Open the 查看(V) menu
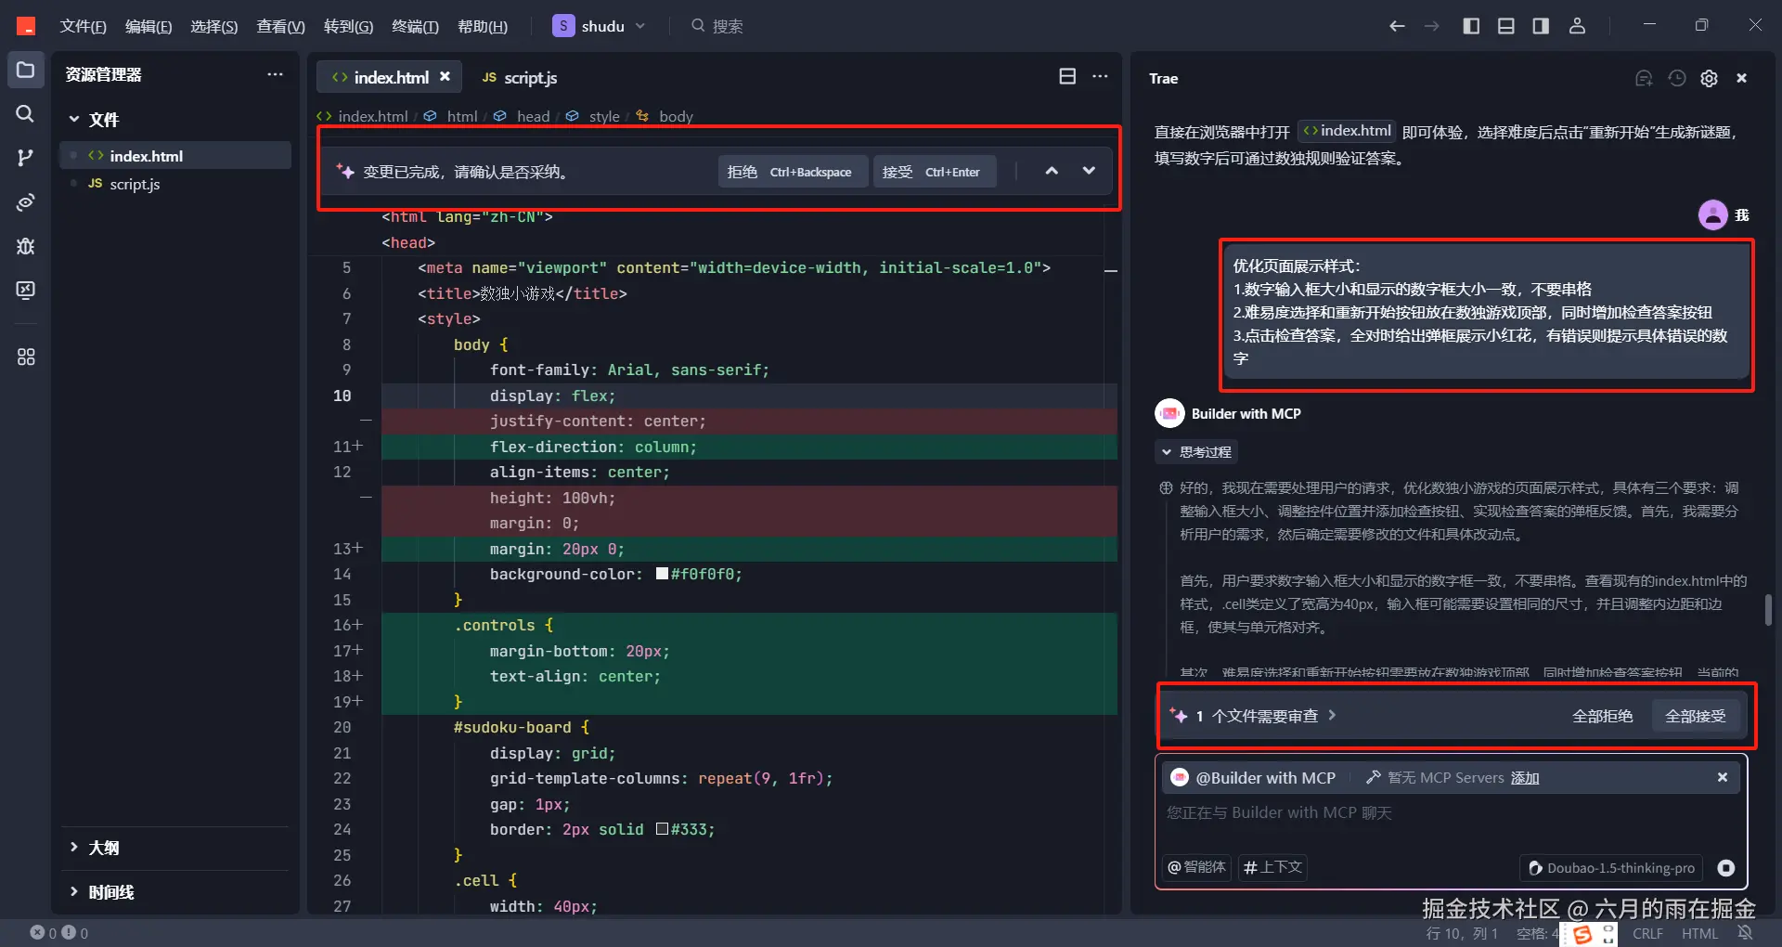The height and width of the screenshot is (947, 1782). coord(281,26)
